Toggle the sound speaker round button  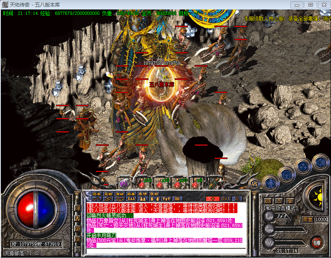[320, 162]
